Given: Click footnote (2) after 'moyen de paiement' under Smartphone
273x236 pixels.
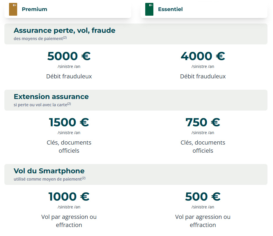Looking at the screenshot, I should 84,178.
